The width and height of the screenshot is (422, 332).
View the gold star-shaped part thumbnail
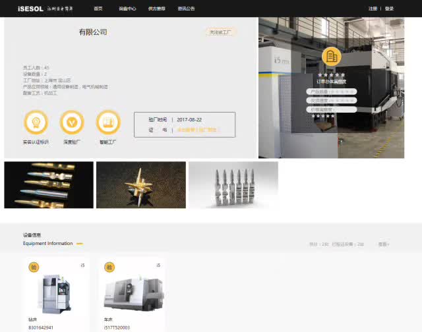click(141, 185)
